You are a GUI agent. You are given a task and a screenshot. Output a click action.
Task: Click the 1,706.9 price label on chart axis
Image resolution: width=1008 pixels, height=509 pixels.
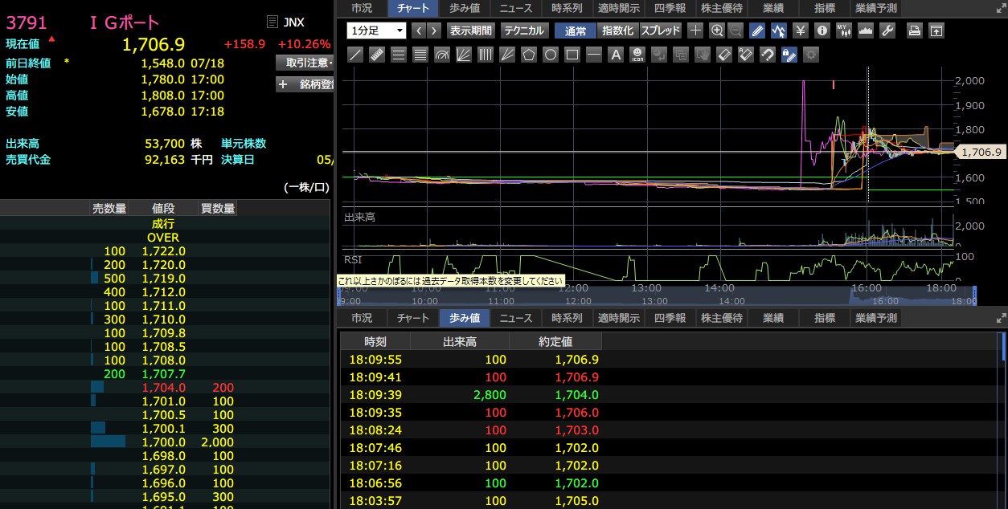pyautogui.click(x=981, y=151)
